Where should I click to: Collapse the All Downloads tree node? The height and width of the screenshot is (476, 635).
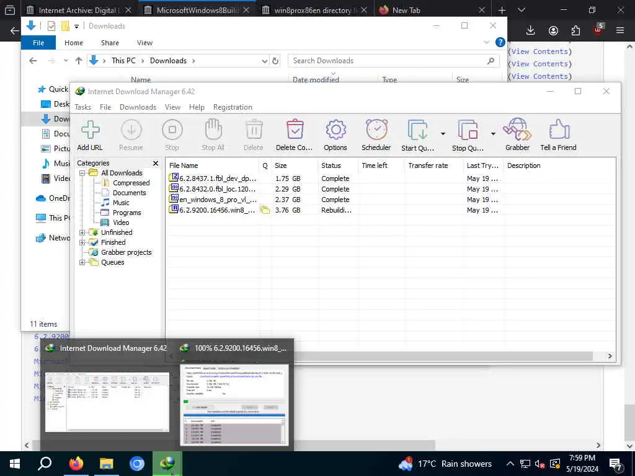[82, 174]
